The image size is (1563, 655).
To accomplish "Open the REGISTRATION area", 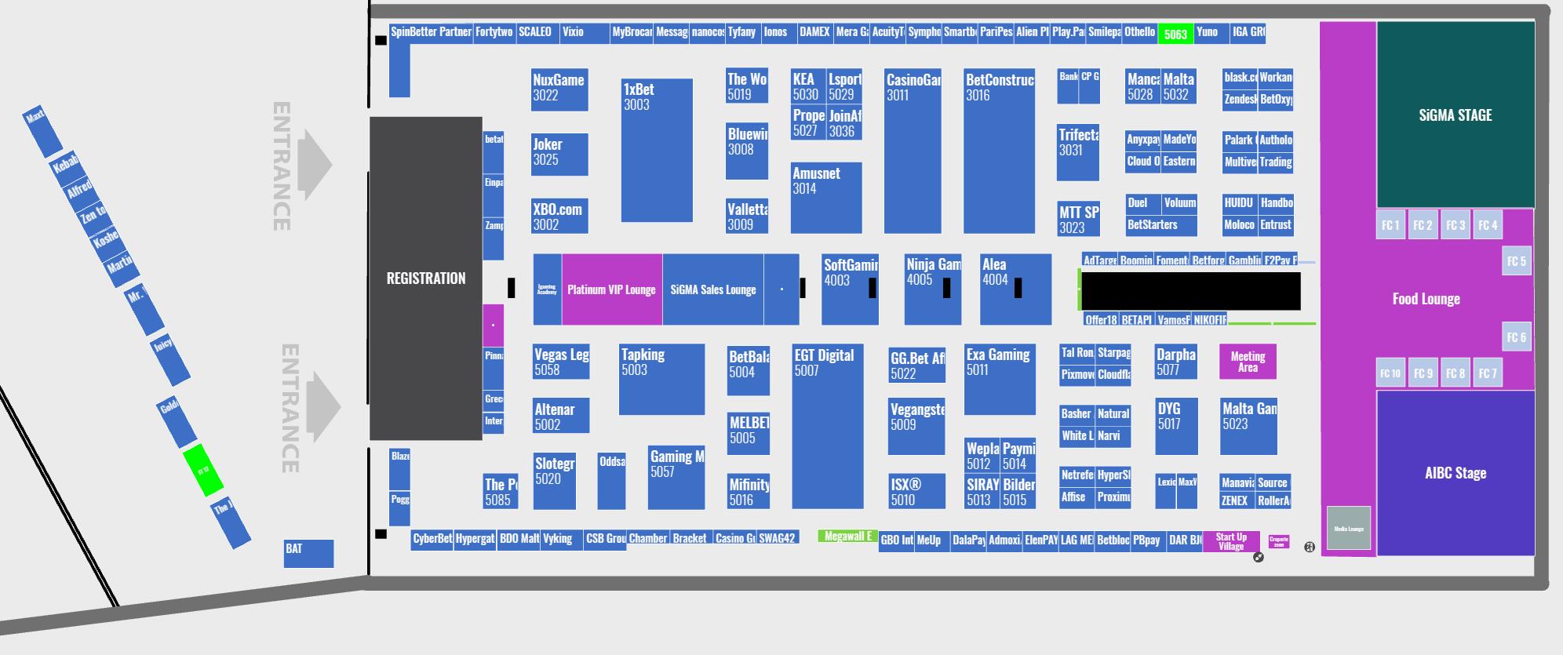I will [x=426, y=278].
